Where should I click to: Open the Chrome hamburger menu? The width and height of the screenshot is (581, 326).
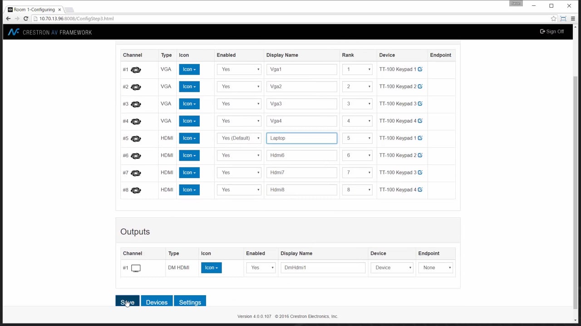point(573,19)
